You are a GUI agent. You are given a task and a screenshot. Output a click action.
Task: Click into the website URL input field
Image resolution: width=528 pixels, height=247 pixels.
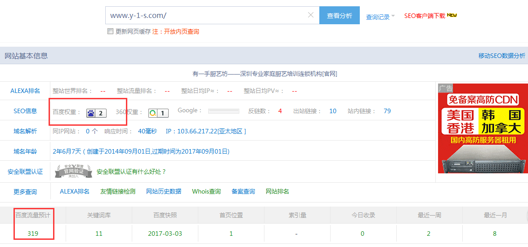click(x=207, y=15)
